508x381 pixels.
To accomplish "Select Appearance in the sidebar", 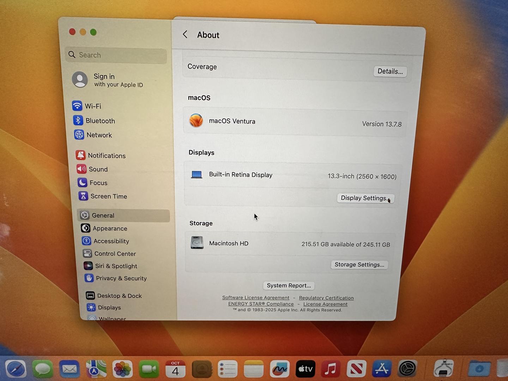I will [110, 229].
